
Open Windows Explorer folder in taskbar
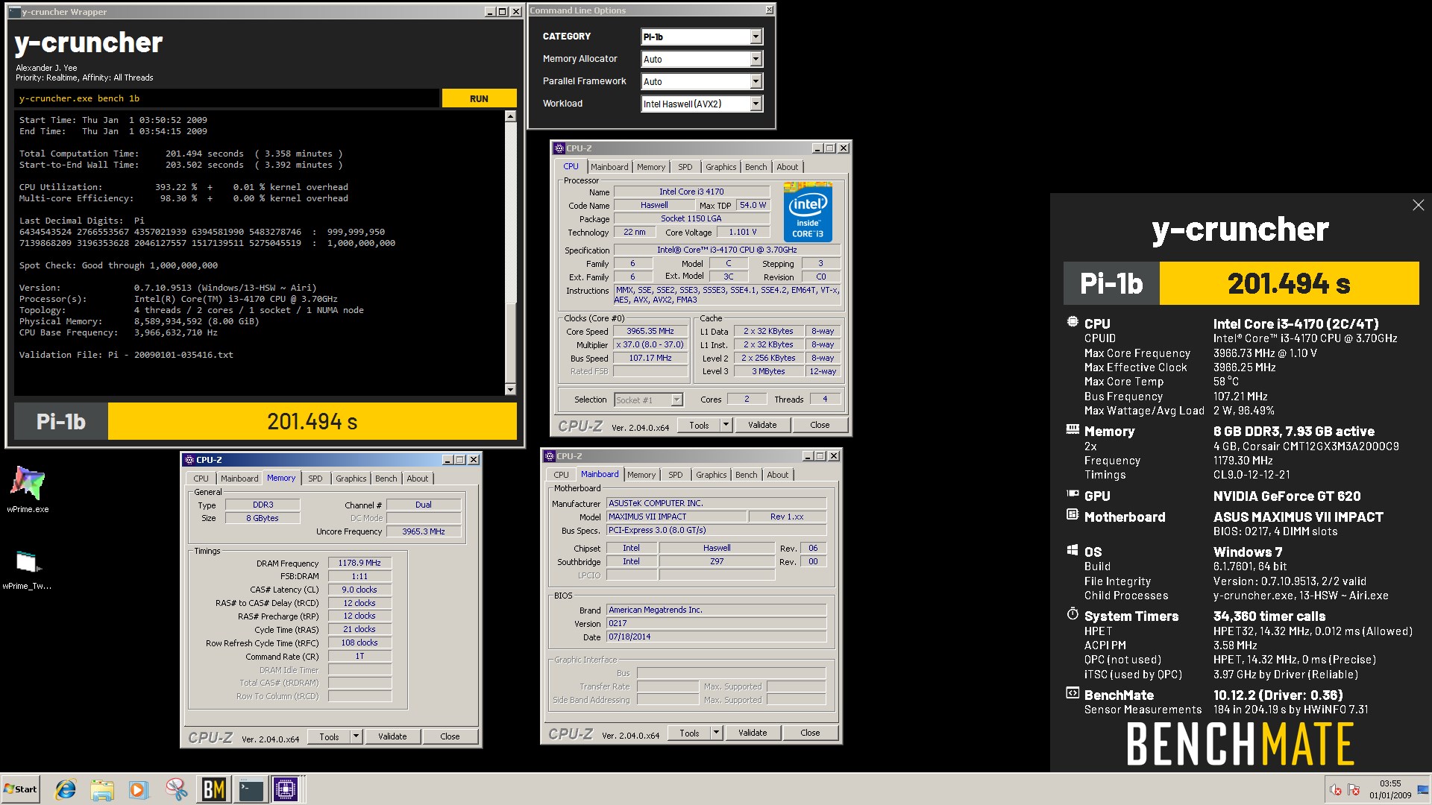point(102,789)
